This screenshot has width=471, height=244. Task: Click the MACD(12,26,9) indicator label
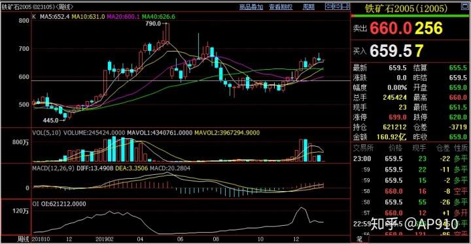53,168
